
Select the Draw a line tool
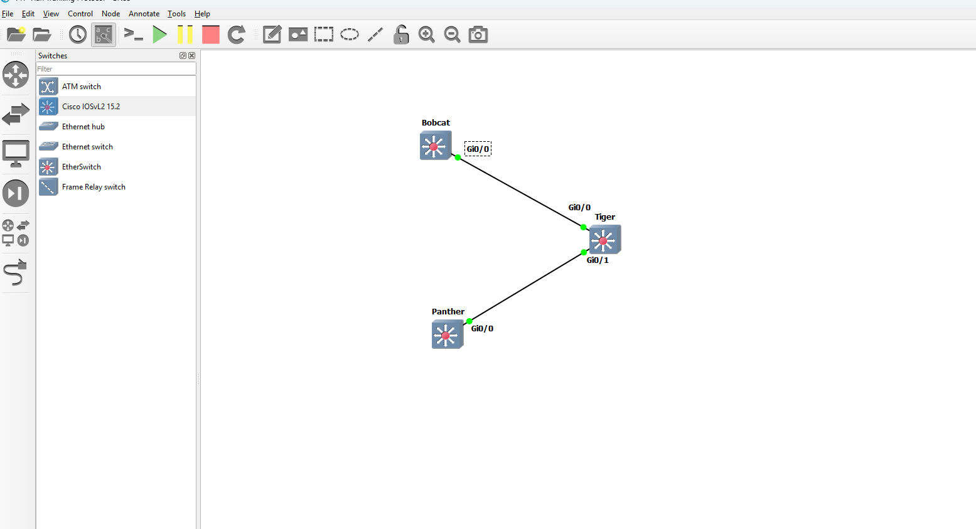375,35
